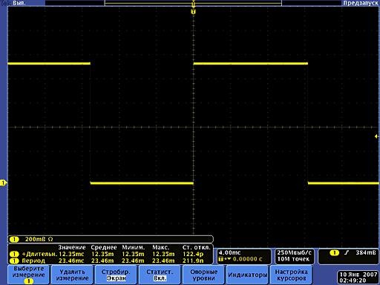The height and width of the screenshot is (285, 380).
Task: Click the 0.00000 с delay value
Action: click(248, 259)
